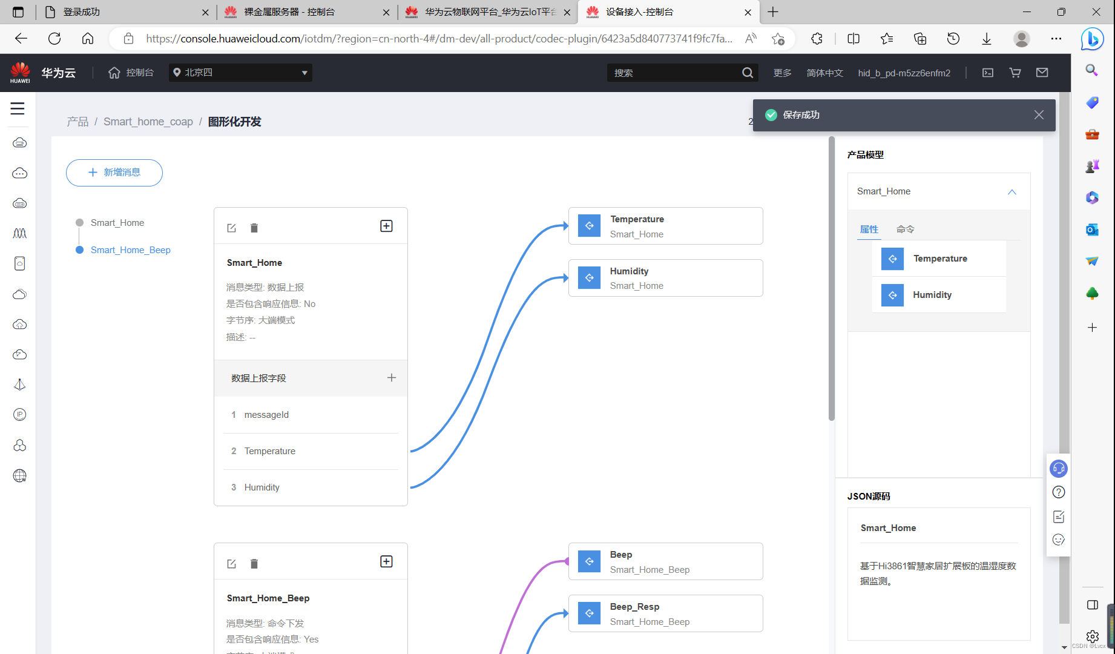
Task: Open a new browser tab
Action: pos(773,12)
